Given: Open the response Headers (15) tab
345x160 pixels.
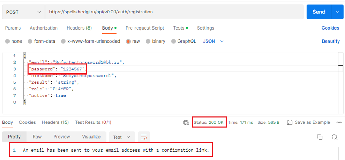Looking at the screenshot, I should coord(55,122).
